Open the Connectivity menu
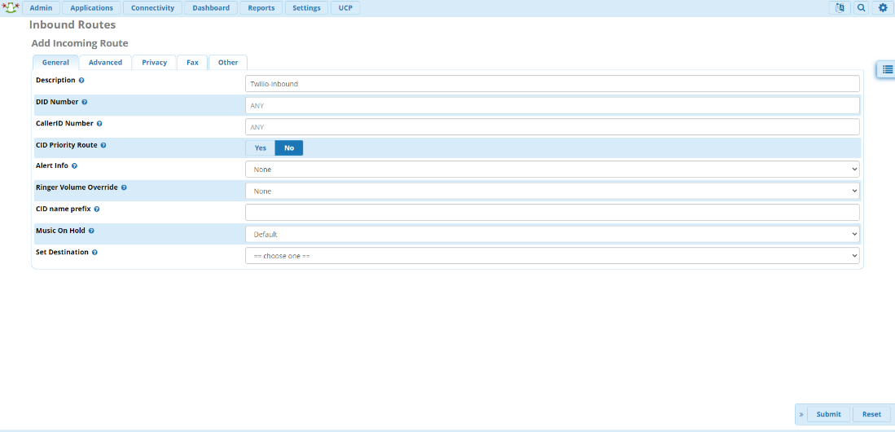 point(152,8)
